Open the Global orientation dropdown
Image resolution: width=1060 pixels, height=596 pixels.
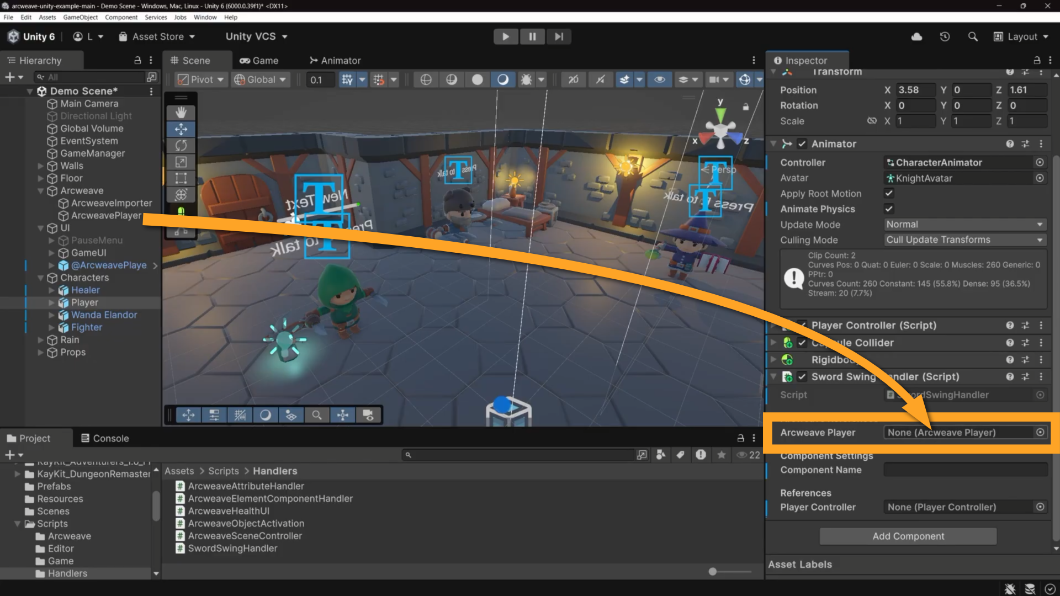[x=261, y=79]
